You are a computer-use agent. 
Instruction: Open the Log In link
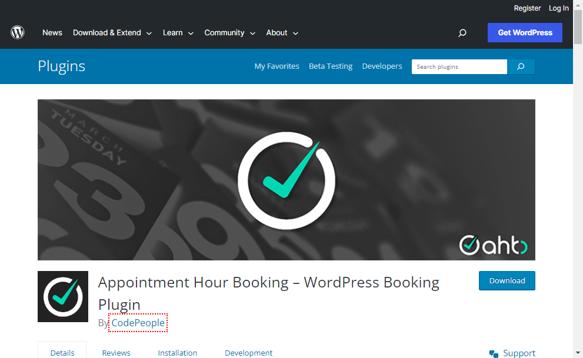click(x=559, y=8)
